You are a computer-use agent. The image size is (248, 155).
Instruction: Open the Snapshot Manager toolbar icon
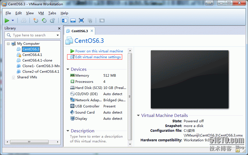tap(52, 20)
